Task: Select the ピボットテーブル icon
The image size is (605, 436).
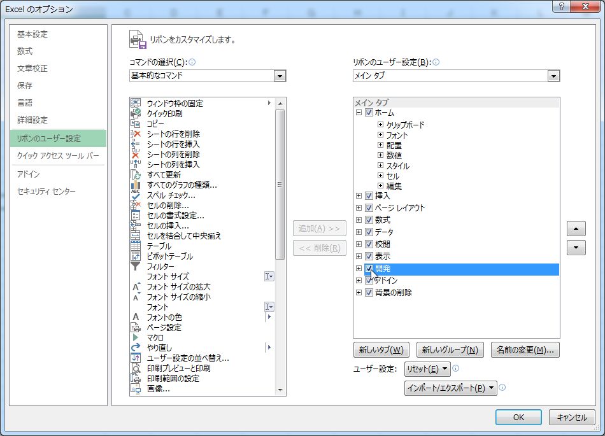Action: pos(136,256)
